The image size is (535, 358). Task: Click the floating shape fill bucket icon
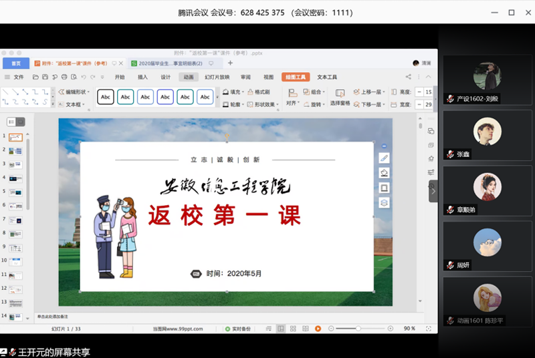(x=384, y=173)
